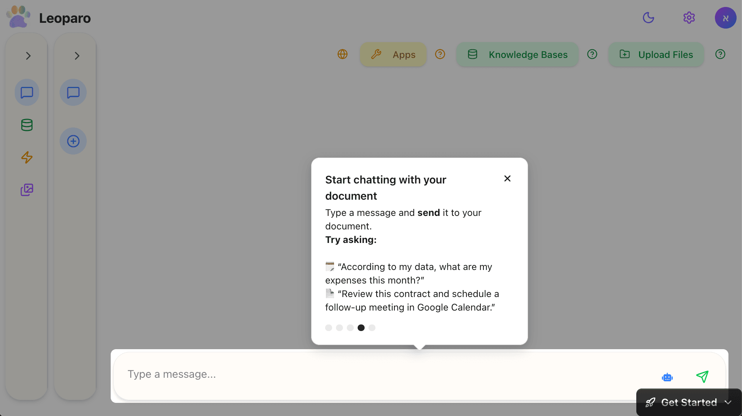Click the lightning bolt automations icon
This screenshot has height=416, width=742.
point(26,157)
